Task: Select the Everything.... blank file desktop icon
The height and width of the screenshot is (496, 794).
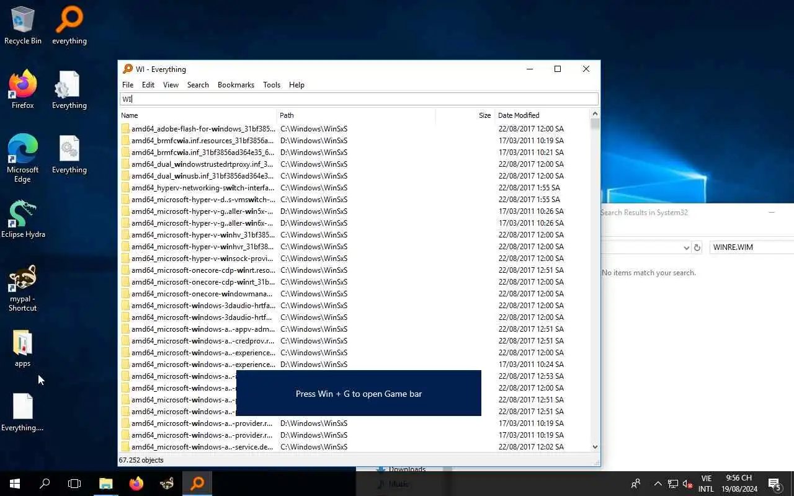Action: click(x=23, y=412)
